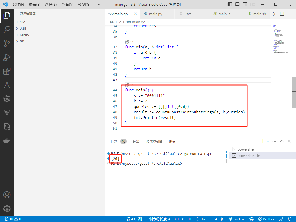Open the Run and Debug view icon
This screenshot has width=296, height=222.
coord(7,57)
